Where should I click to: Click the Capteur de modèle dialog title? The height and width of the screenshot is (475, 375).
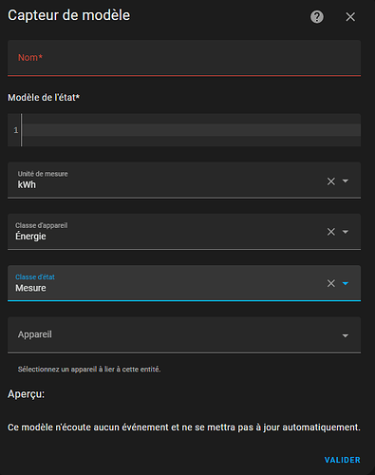[69, 15]
